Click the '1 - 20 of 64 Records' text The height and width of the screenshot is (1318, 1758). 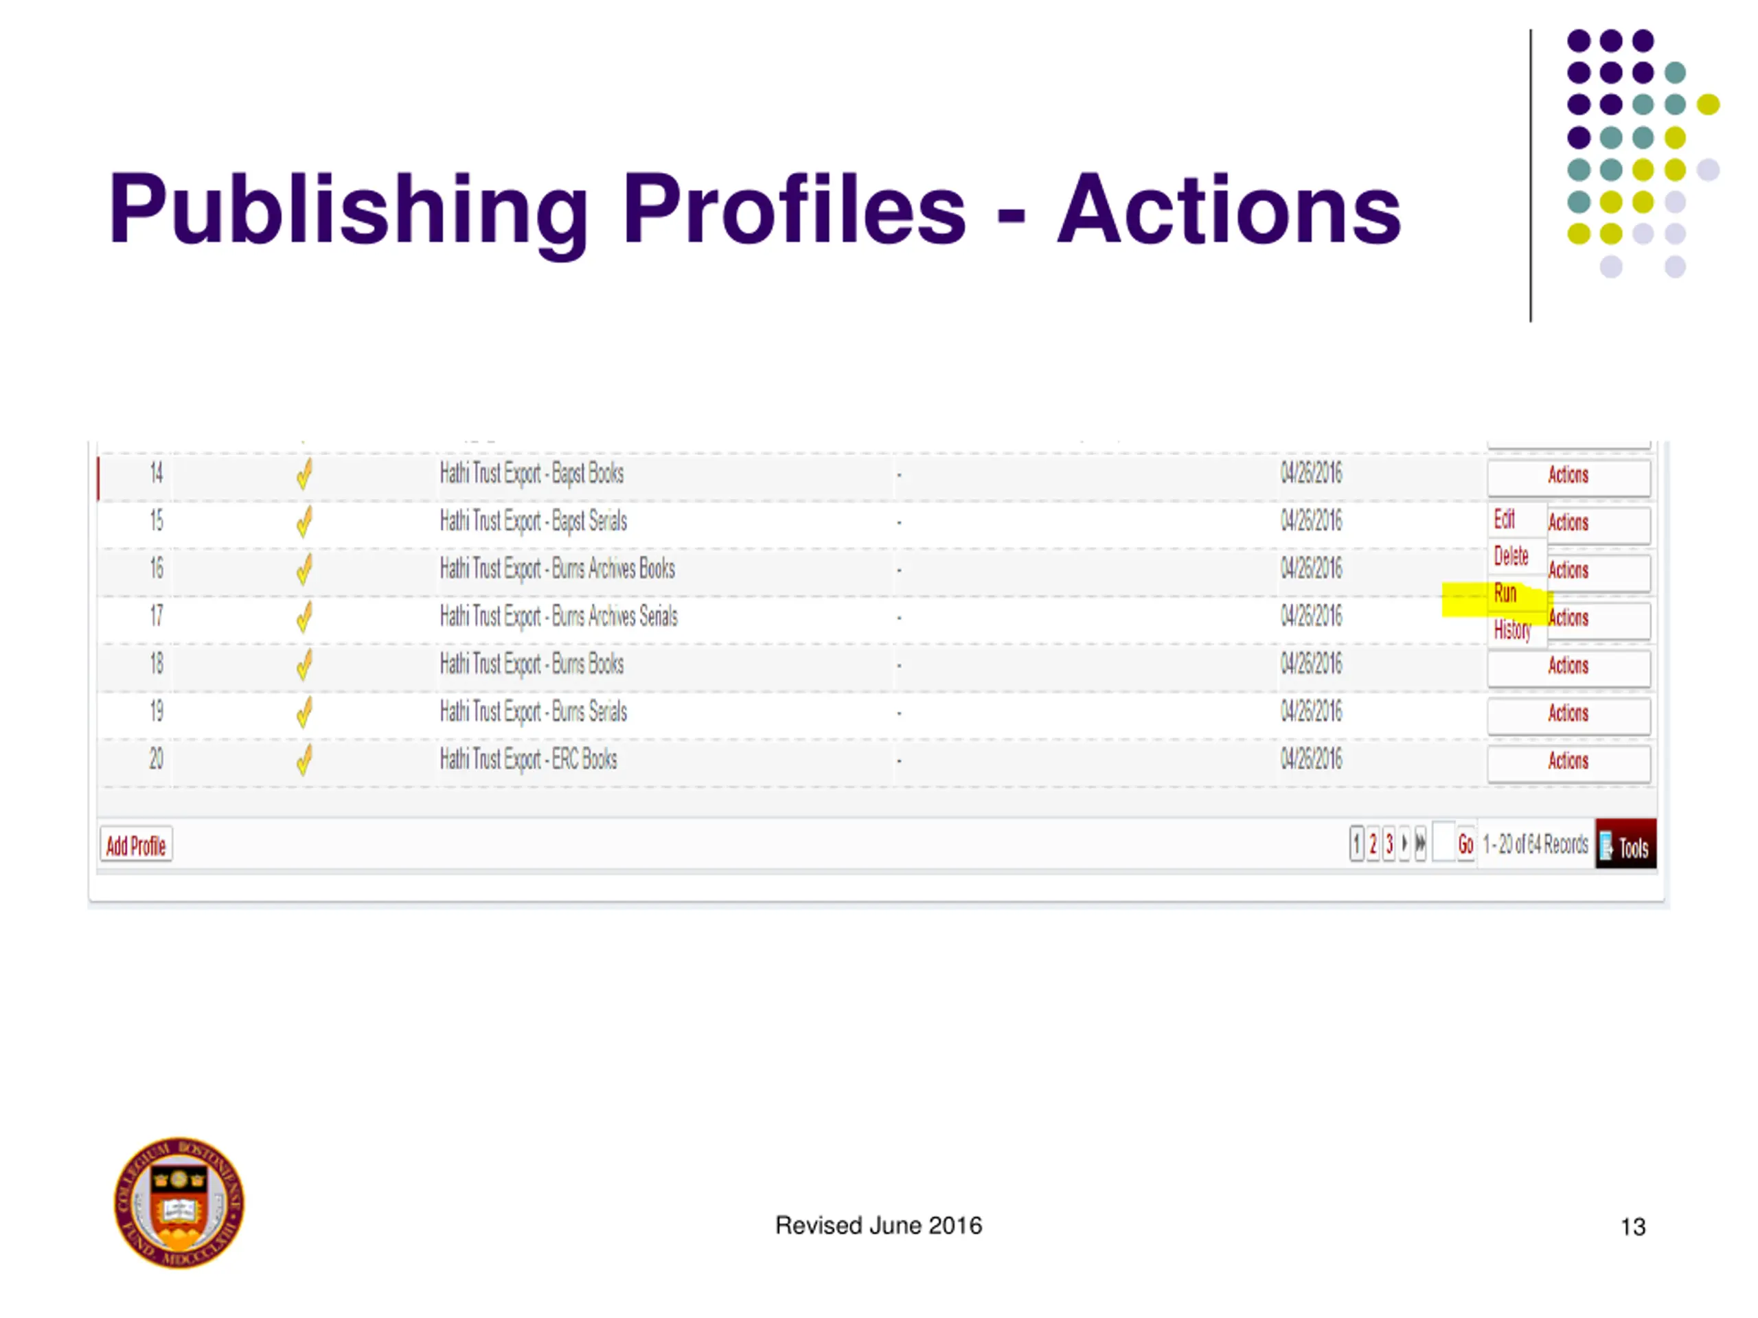click(x=1536, y=844)
